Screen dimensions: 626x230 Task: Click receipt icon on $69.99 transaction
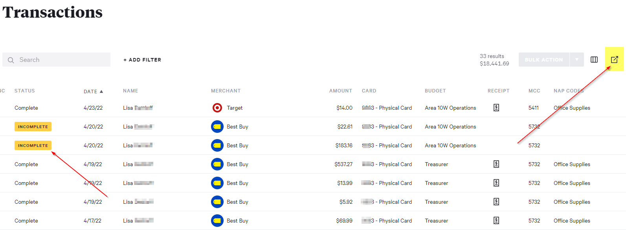click(x=496, y=221)
